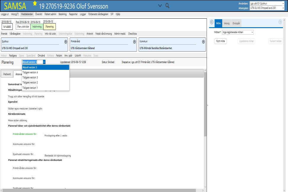The height and width of the screenshot is (192, 288).
Task: Click the plus icon in Sjukhus box
Action: [x=66, y=42]
